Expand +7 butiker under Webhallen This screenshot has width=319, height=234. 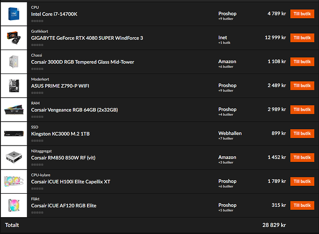click(225, 139)
